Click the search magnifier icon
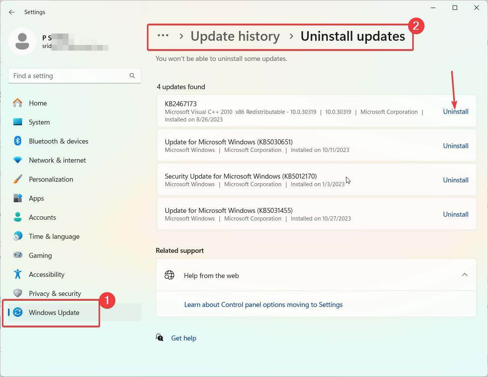This screenshot has height=377, width=488. coord(132,76)
